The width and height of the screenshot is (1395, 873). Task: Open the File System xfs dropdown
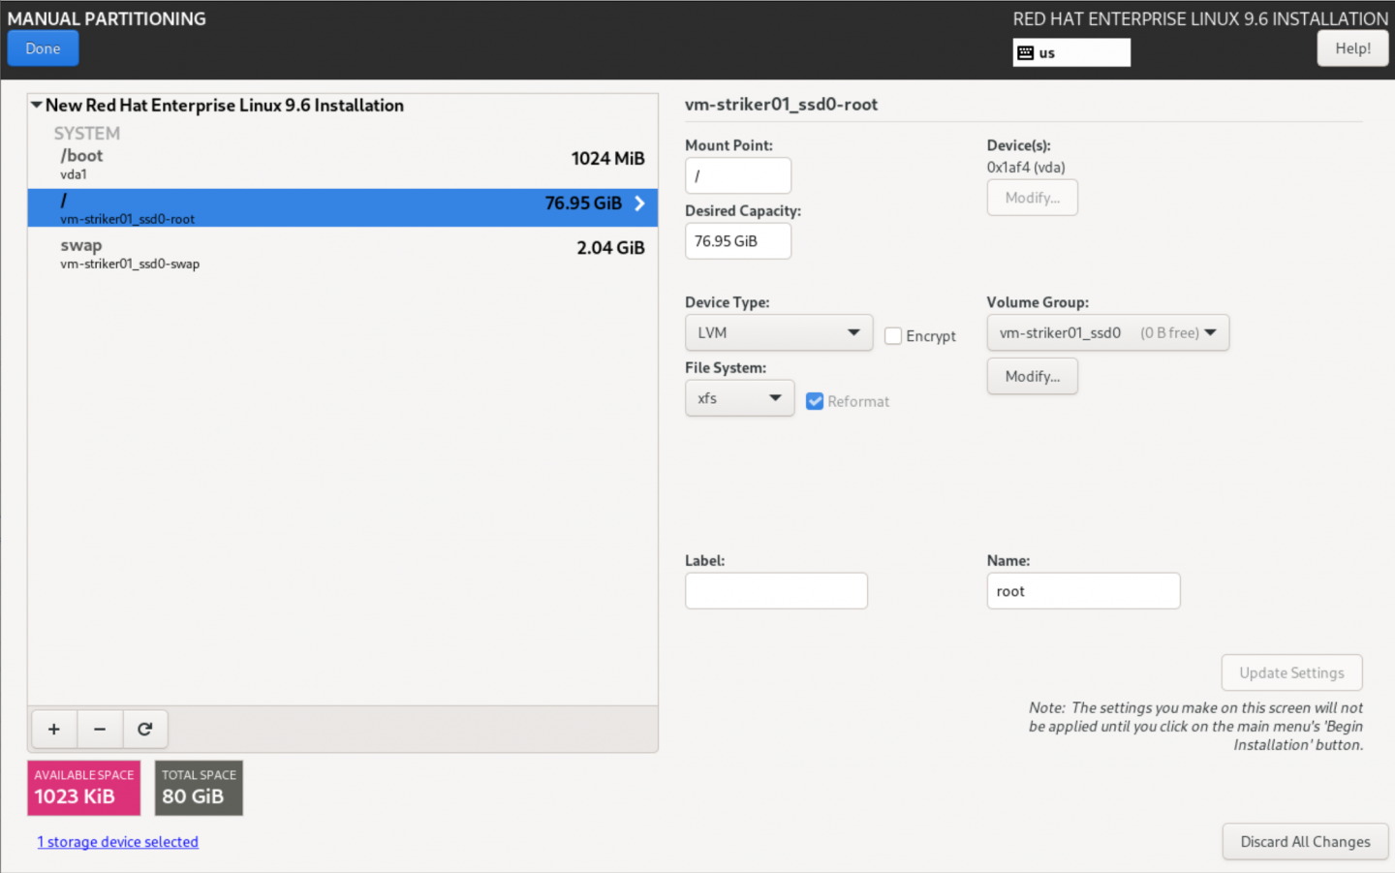click(x=739, y=398)
